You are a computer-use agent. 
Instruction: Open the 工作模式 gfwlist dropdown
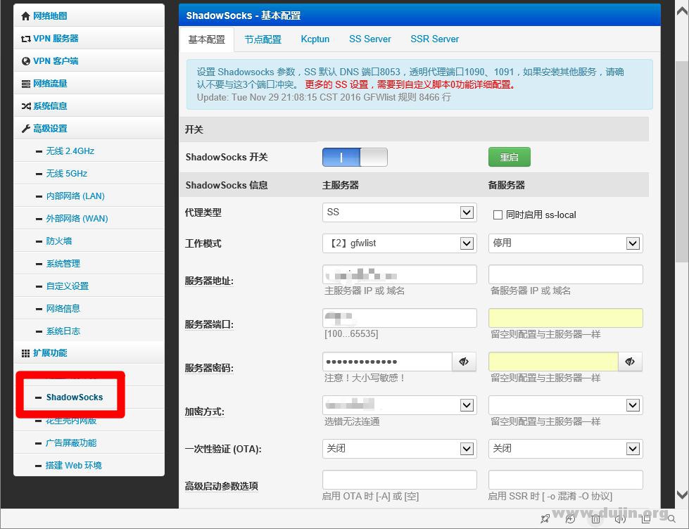point(400,243)
